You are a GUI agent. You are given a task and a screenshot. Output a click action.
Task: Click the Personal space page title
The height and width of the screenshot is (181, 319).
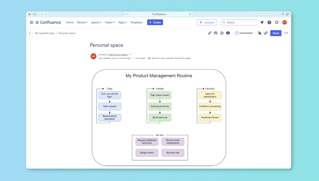107,45
